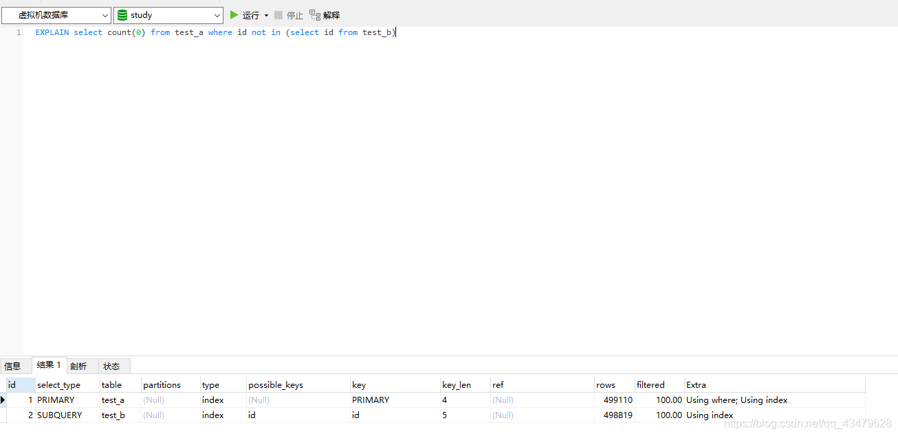Screen dimensions: 898x436
Task: Select the SUBQUERY select_type cell
Action: click(x=67, y=415)
